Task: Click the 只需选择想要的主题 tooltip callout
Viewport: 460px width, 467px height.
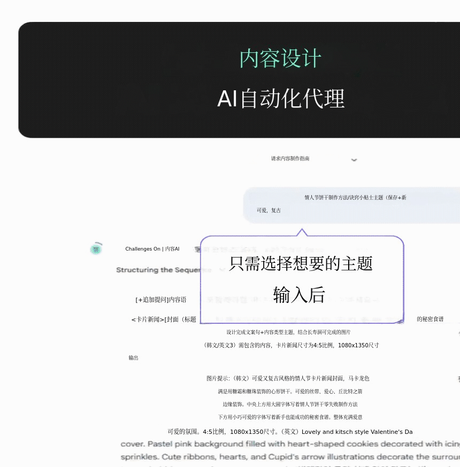Action: coord(300,263)
